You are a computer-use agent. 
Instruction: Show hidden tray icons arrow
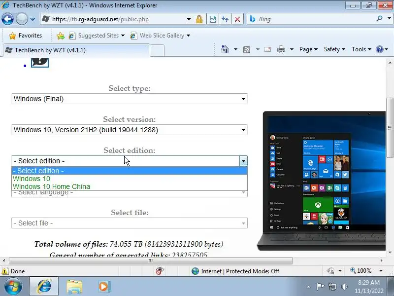309,287
